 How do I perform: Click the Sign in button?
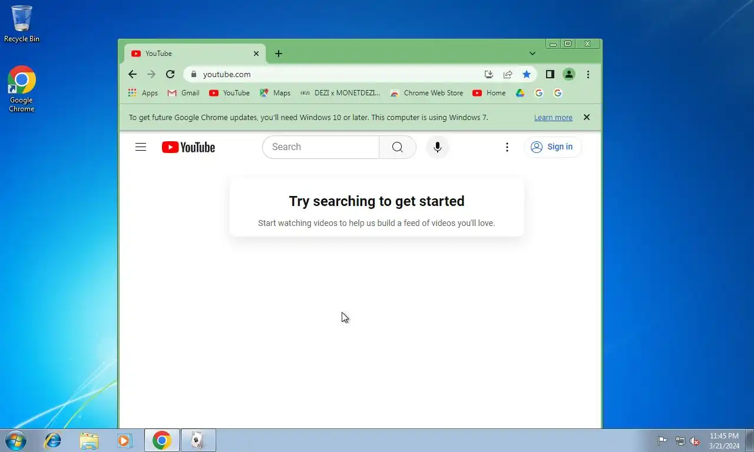click(x=553, y=147)
